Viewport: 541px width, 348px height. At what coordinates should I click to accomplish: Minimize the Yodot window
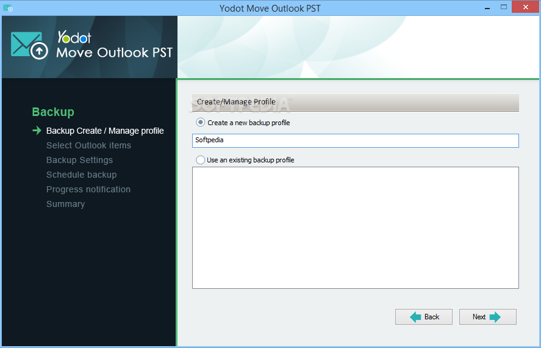(487, 7)
